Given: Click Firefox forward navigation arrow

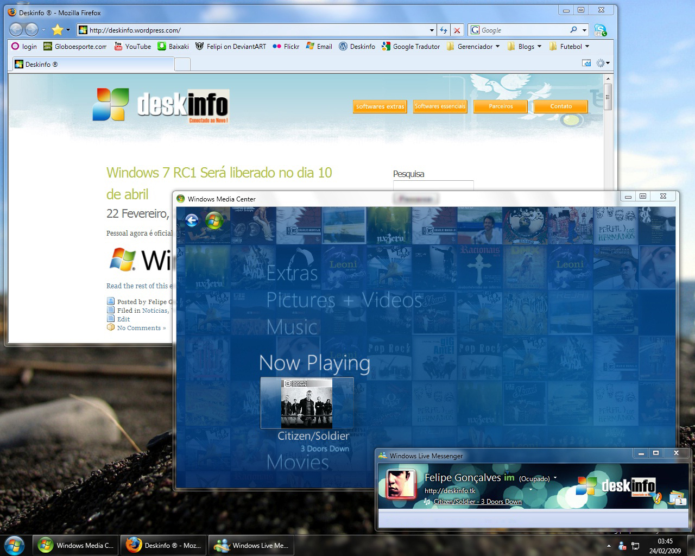Looking at the screenshot, I should coord(32,30).
